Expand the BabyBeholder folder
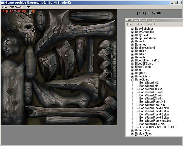Image resolution: width=183 pixels, height=146 pixels. tap(132, 29)
